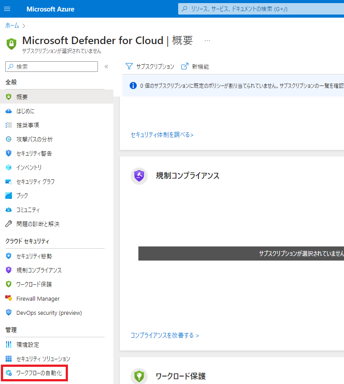The width and height of the screenshot is (344, 384).
Task: Click the Firewall Manager icon
Action: tap(8, 298)
